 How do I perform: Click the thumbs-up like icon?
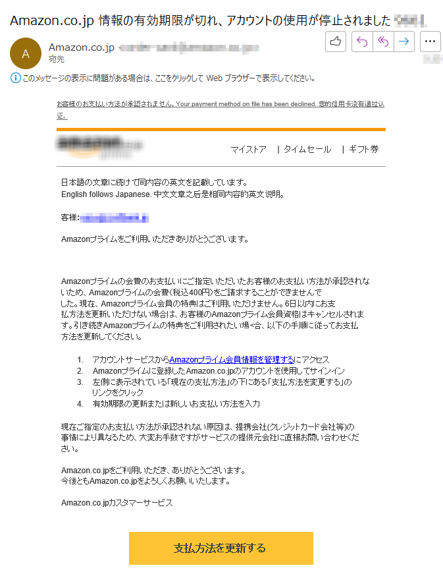point(336,42)
